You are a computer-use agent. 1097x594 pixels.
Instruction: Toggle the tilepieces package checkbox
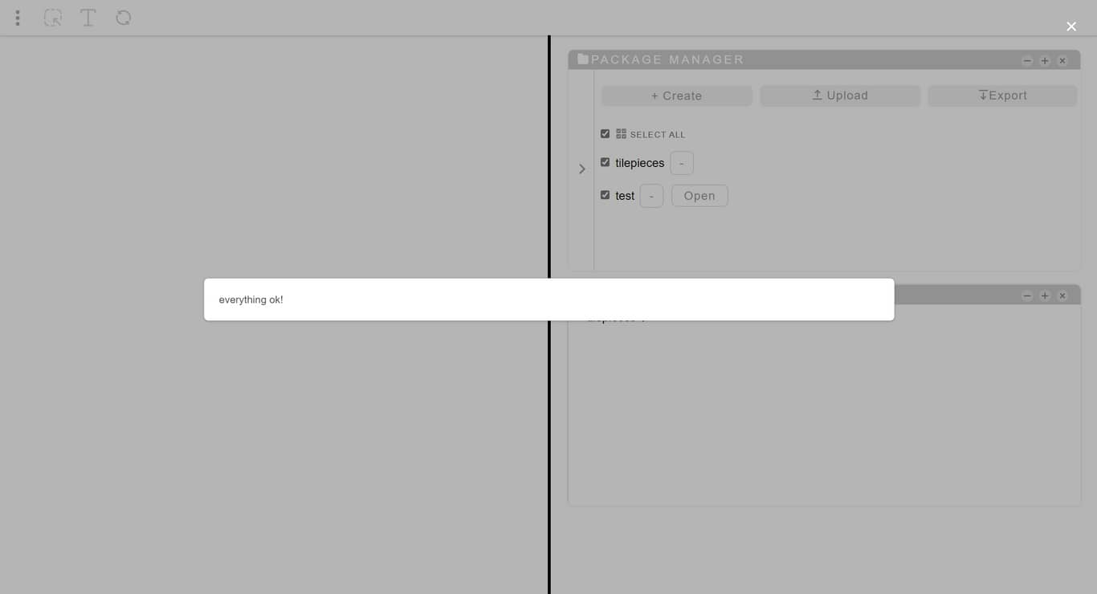pos(606,162)
